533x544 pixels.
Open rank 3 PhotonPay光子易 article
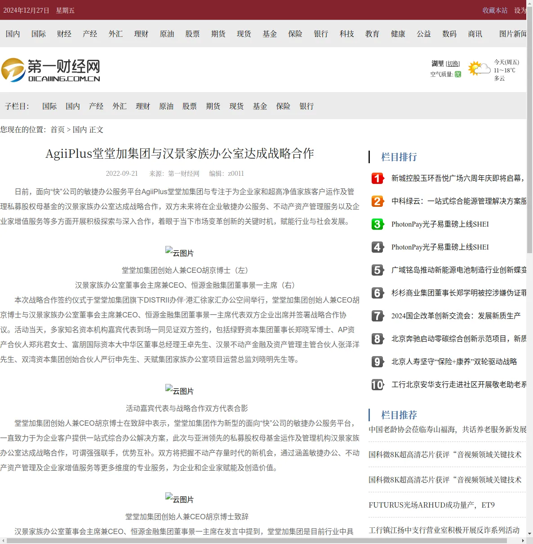(x=440, y=224)
